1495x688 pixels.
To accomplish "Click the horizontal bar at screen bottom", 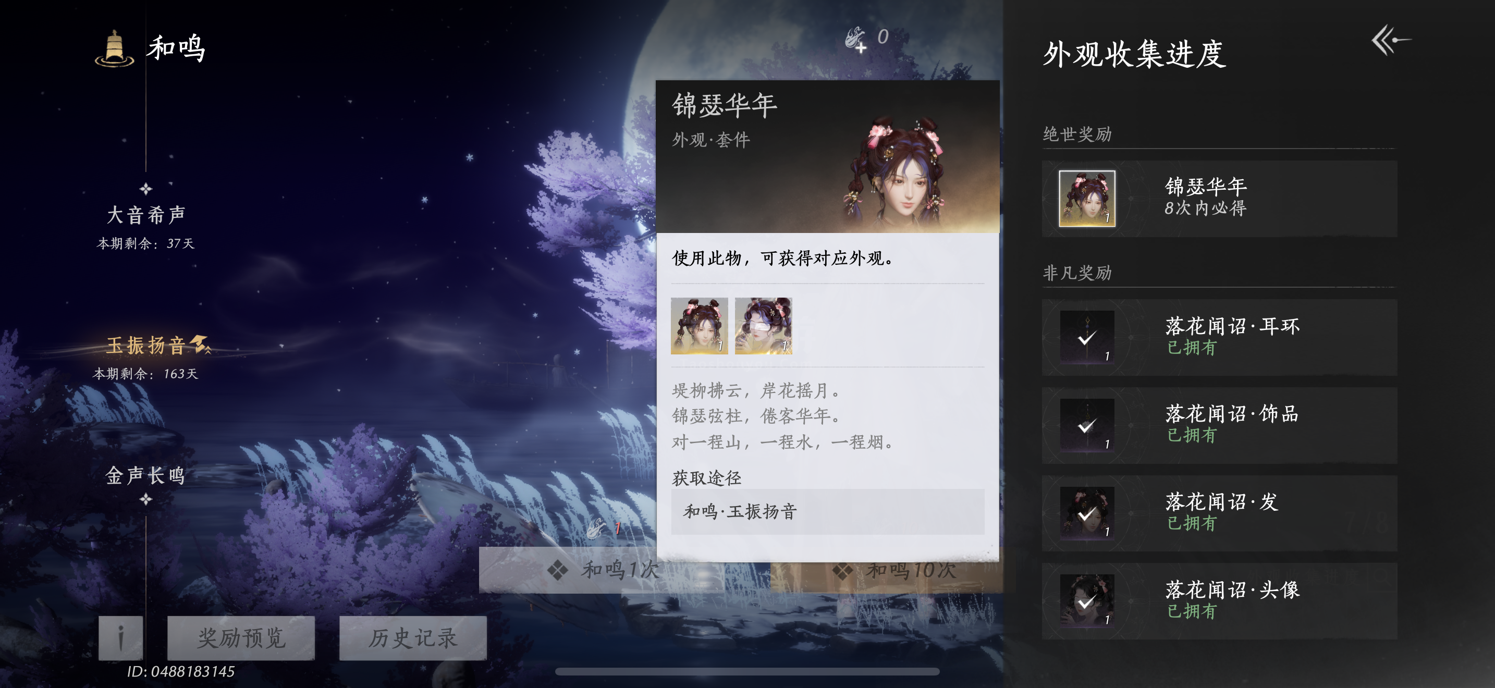I will click(747, 672).
